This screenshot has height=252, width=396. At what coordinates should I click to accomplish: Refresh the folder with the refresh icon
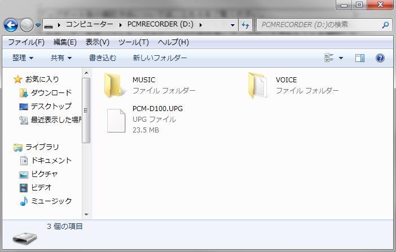click(x=245, y=25)
